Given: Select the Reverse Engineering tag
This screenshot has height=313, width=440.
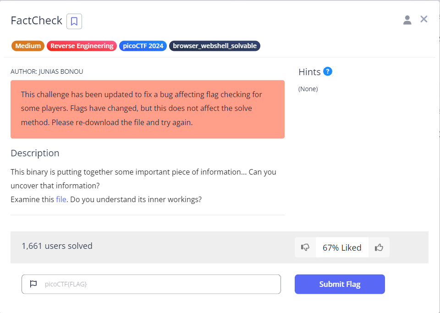Looking at the screenshot, I should point(82,46).
